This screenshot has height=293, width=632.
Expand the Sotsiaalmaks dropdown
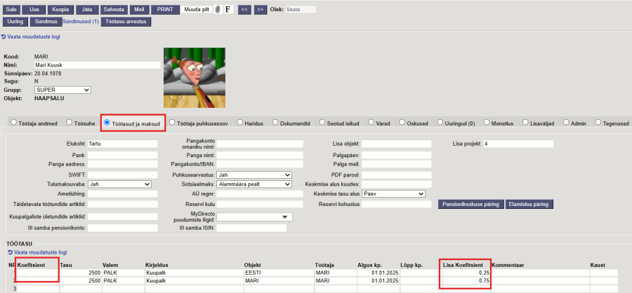[254, 184]
